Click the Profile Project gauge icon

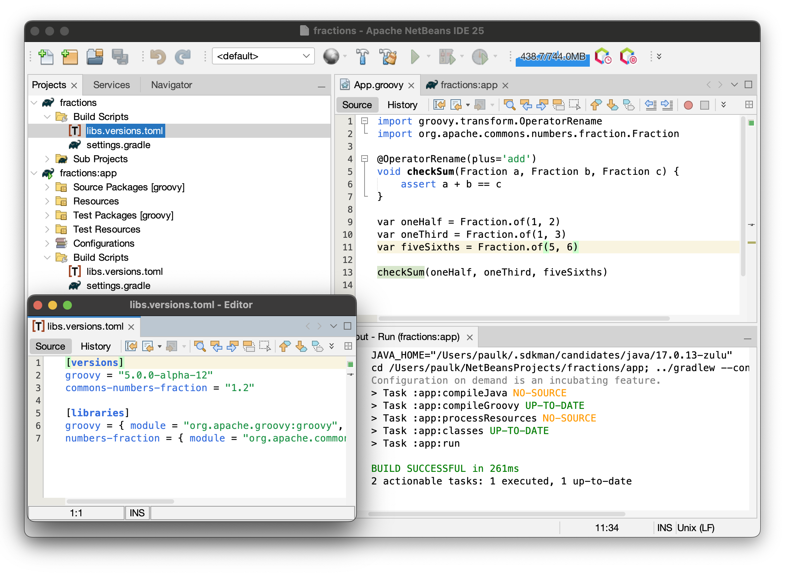(479, 57)
